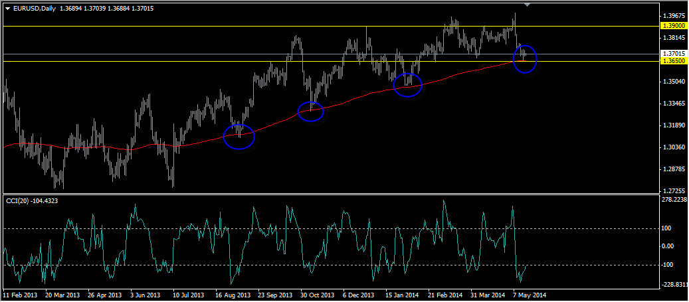The height and width of the screenshot is (302, 689).
Task: Click the 15 Jan 2014 date label
Action: click(402, 295)
